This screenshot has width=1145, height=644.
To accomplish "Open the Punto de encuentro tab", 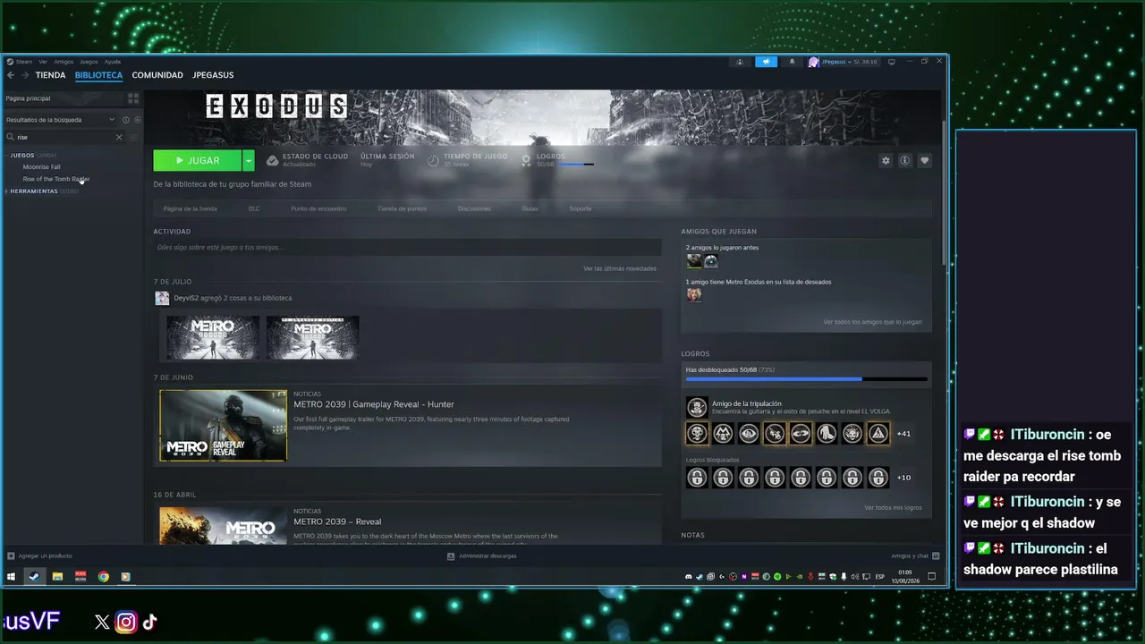I will pos(318,208).
